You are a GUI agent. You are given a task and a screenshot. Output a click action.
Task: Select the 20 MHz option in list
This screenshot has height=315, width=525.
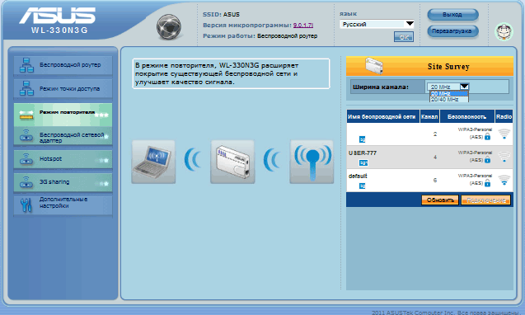(x=449, y=93)
